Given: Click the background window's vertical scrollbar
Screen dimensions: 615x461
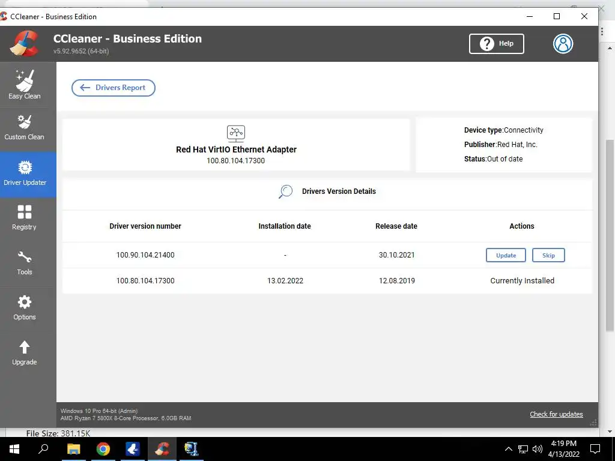Looking at the screenshot, I should pos(610,235).
